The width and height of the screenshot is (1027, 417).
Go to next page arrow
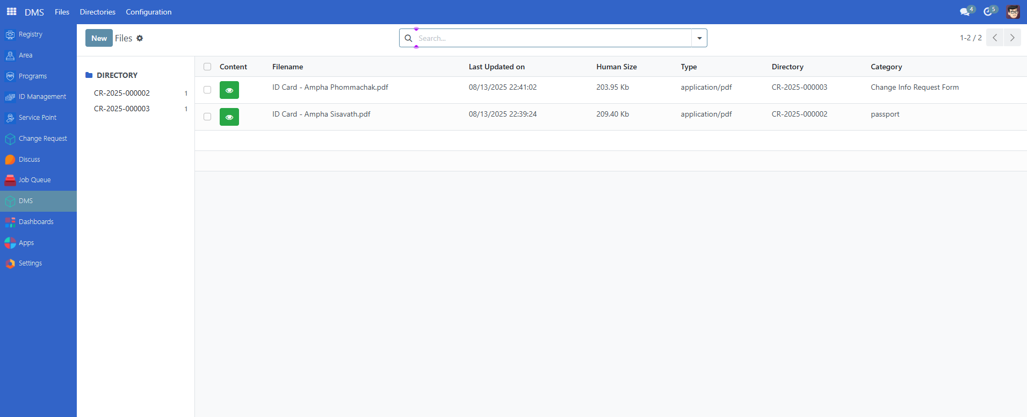click(1012, 38)
